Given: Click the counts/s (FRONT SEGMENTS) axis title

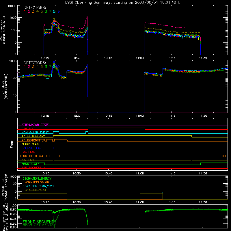Looking at the screenshot, I should [3, 30].
